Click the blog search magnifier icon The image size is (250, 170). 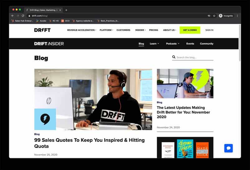click(x=174, y=57)
